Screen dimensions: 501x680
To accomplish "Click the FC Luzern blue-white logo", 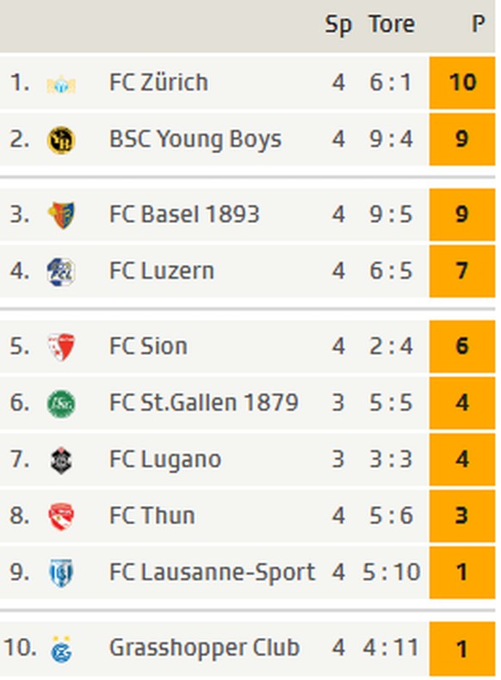I will point(61,271).
